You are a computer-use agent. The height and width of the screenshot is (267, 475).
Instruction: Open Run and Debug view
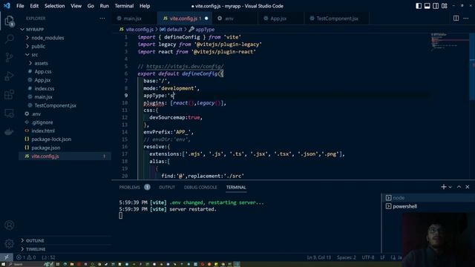pos(10,76)
